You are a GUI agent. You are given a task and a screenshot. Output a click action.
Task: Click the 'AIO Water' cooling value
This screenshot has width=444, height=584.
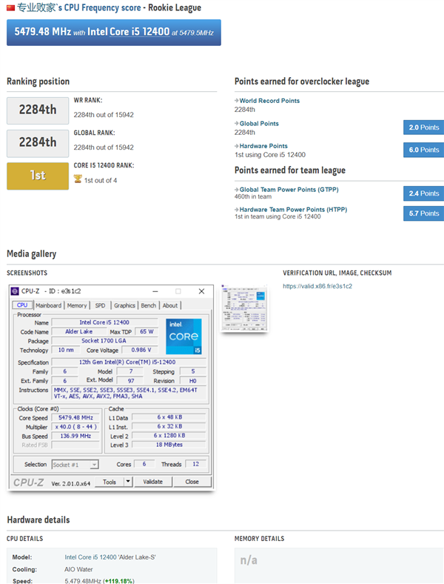pyautogui.click(x=78, y=569)
